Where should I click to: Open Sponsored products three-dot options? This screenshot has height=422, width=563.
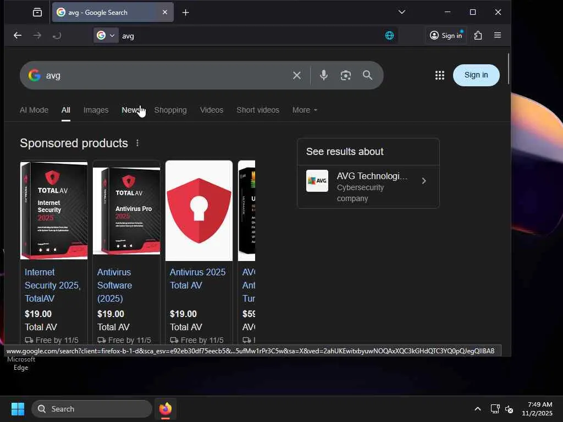137,143
